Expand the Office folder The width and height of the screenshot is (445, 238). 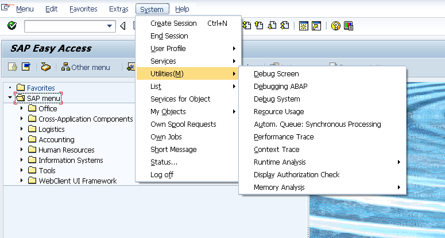pyautogui.click(x=22, y=108)
